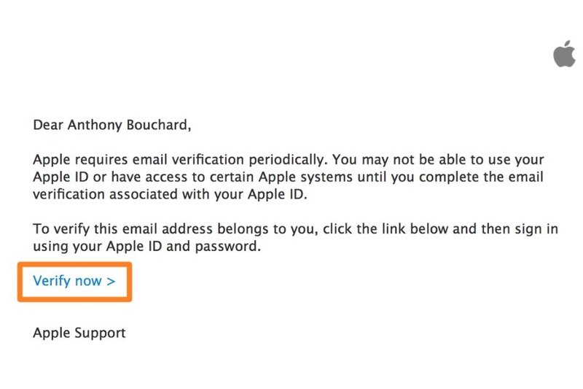Click the words "sign in" in the second paragraph
The width and height of the screenshot is (583, 389).
click(x=536, y=229)
